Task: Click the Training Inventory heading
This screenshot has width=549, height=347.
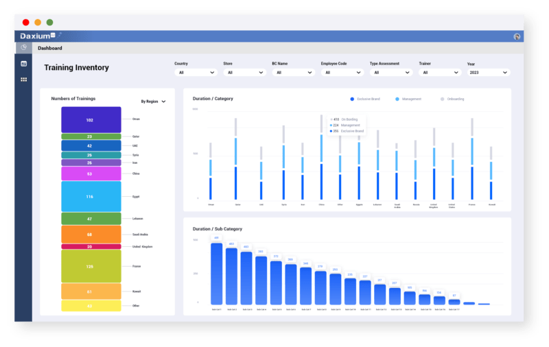Action: (76, 67)
